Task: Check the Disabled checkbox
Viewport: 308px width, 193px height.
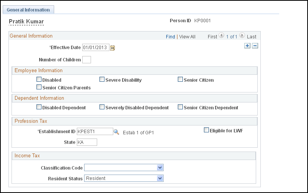Action: click(x=39, y=79)
